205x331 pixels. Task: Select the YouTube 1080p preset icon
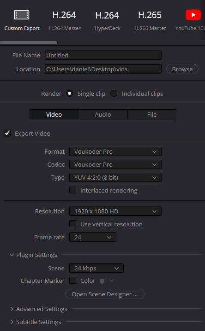pyautogui.click(x=193, y=15)
